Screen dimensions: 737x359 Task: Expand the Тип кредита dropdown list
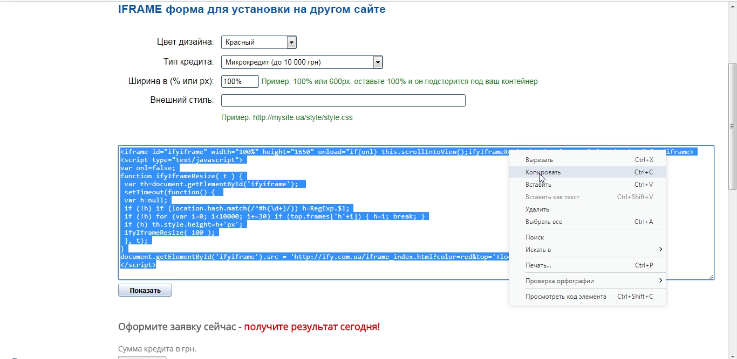coord(302,62)
